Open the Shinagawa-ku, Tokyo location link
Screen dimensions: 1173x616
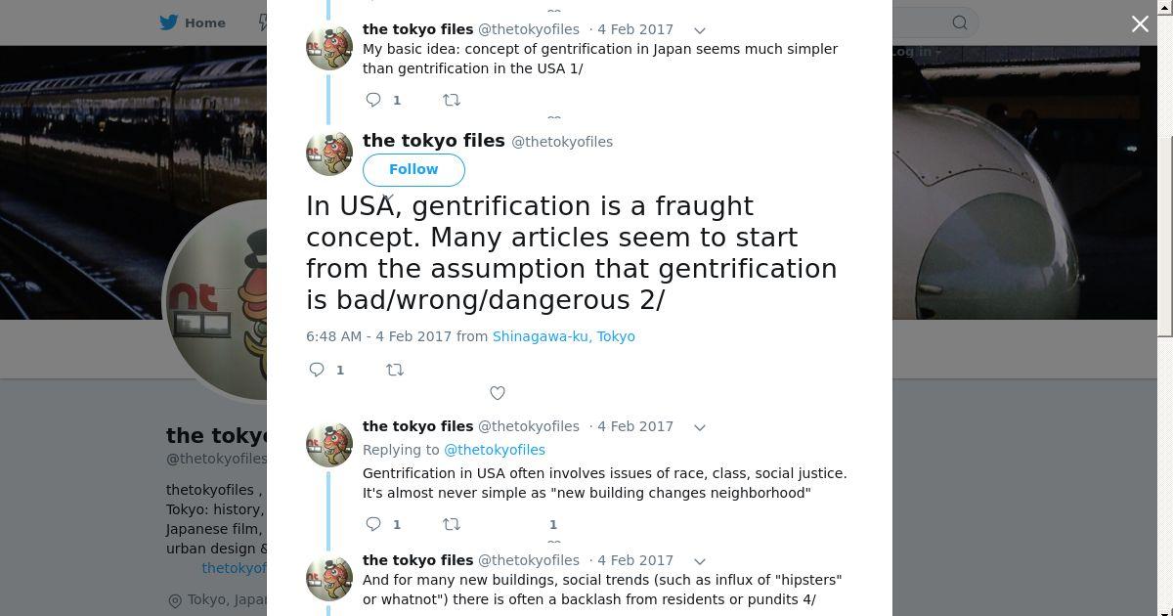click(x=564, y=336)
